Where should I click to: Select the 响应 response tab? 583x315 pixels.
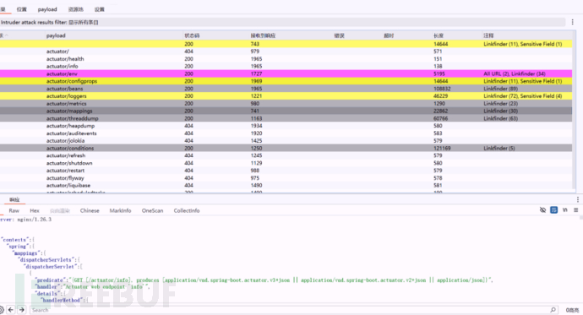pyautogui.click(x=14, y=199)
